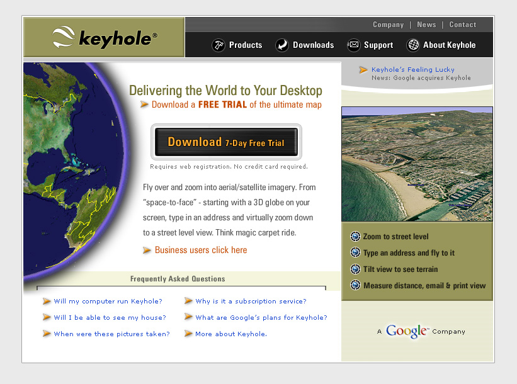Click Type an address and fly to it

click(x=409, y=253)
